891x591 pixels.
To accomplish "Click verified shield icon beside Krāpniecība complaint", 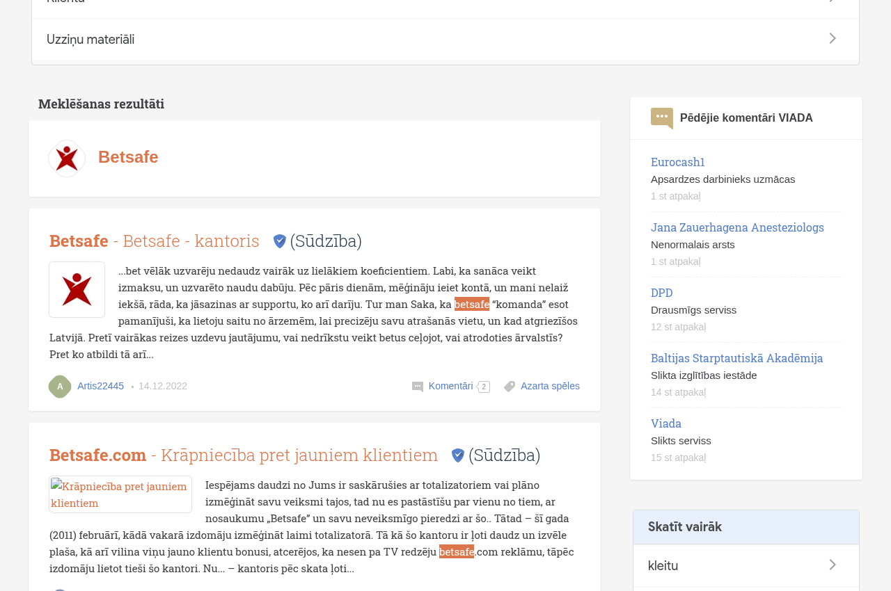I will (458, 455).
